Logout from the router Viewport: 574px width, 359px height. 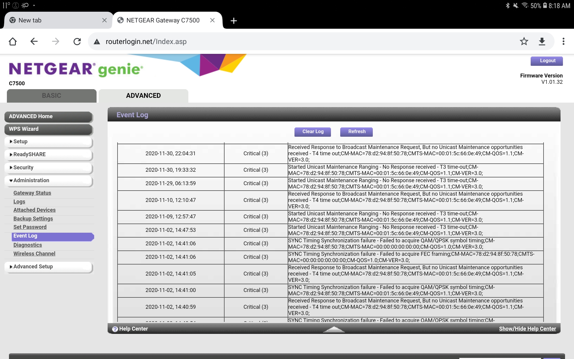coord(546,61)
